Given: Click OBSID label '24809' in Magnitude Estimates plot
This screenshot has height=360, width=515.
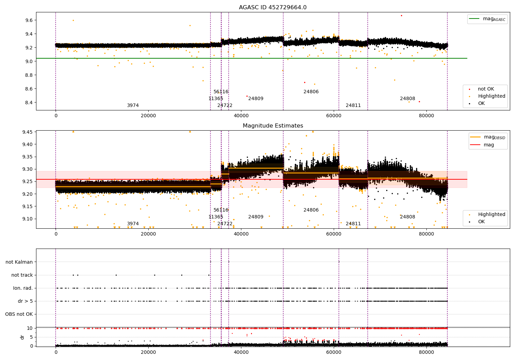Looking at the screenshot, I should coord(256,217).
